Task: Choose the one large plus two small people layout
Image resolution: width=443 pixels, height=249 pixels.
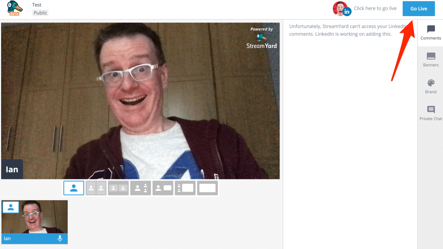Action: click(141, 188)
